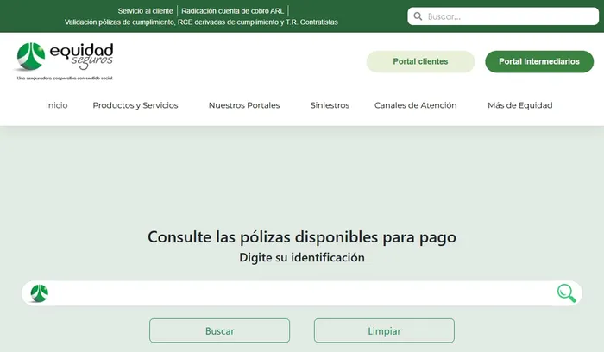Click the Limpiar button
This screenshot has width=604, height=352.
pos(384,330)
